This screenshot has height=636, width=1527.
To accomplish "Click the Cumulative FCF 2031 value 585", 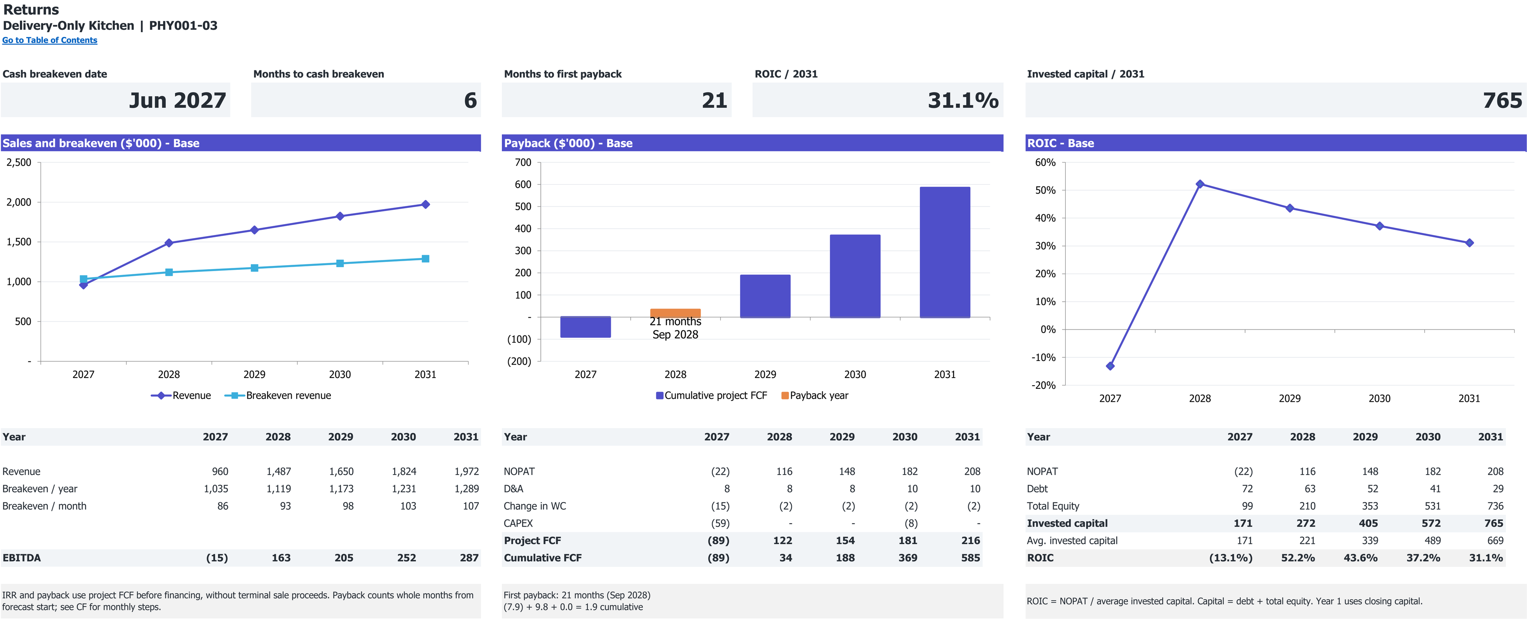I will (970, 558).
